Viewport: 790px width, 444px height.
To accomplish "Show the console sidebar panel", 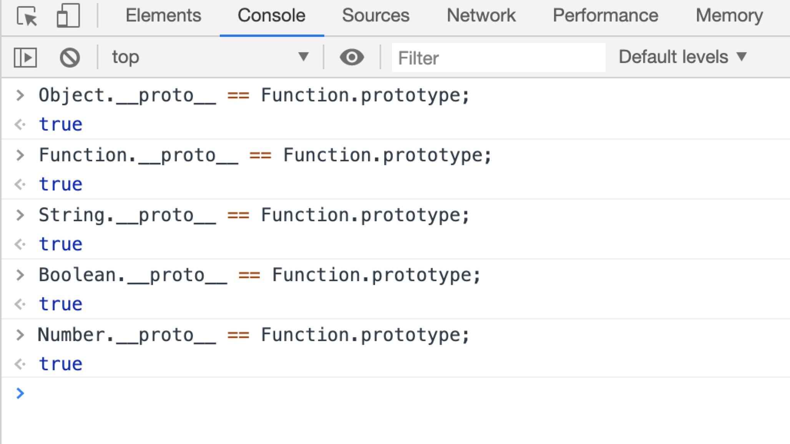I will tap(25, 58).
